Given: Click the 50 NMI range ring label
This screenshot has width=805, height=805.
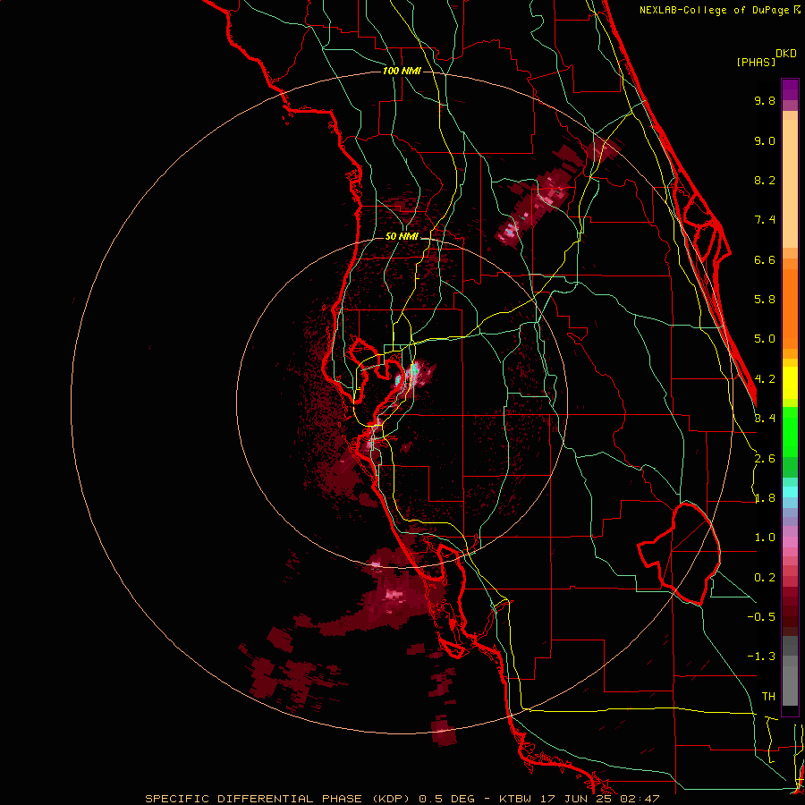Looking at the screenshot, I should click(x=402, y=236).
